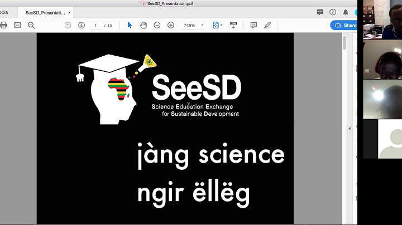Click the SeeSD logo title text
The height and width of the screenshot is (225, 402).
197,87
